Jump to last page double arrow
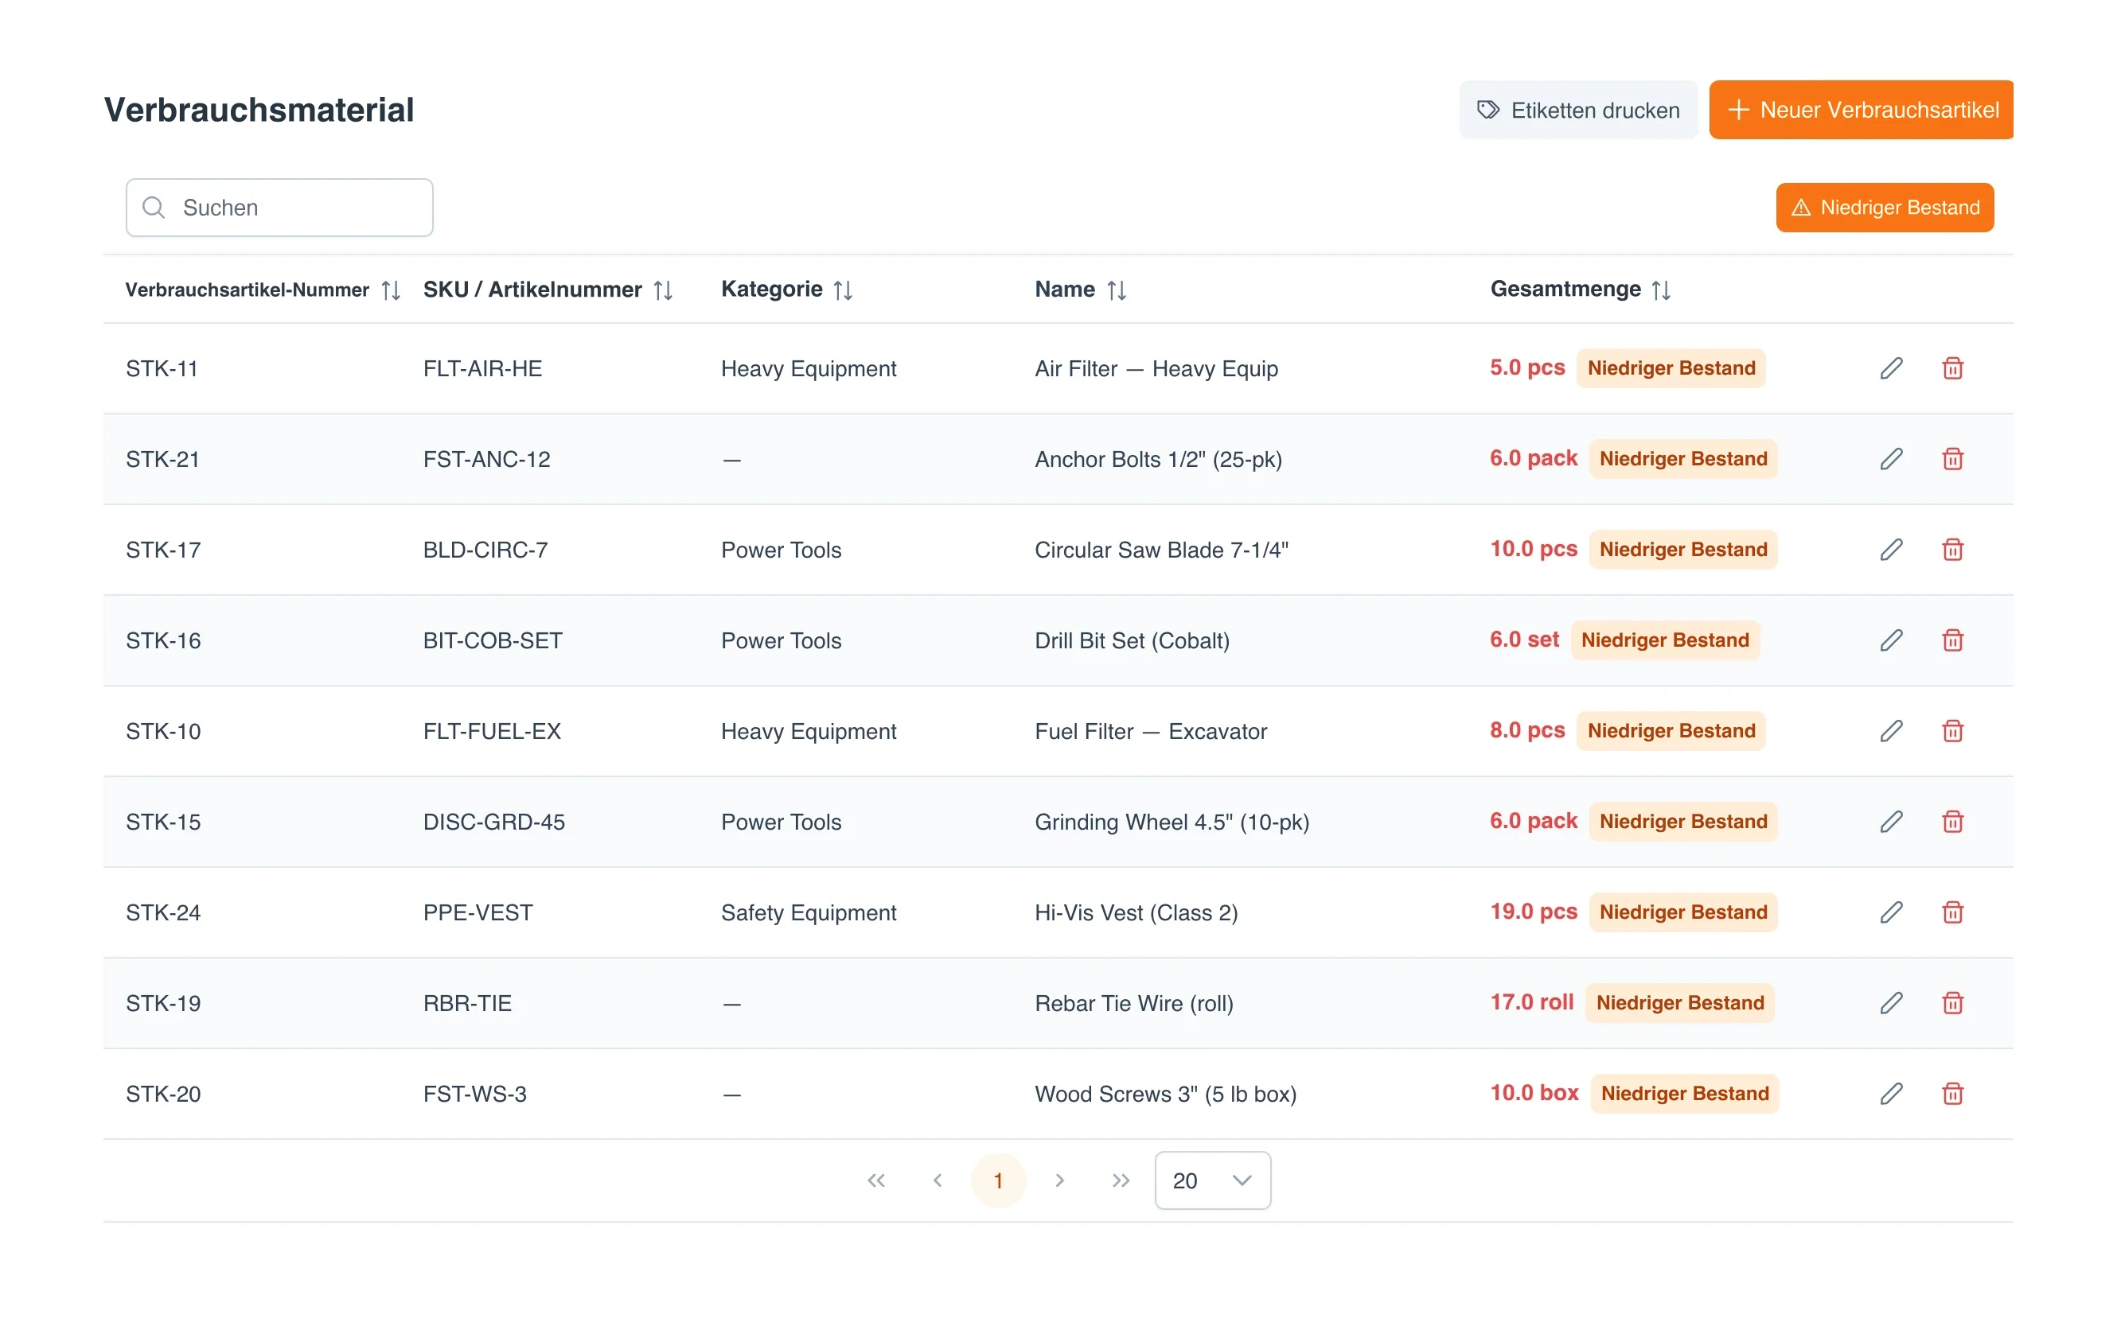 [x=1120, y=1180]
